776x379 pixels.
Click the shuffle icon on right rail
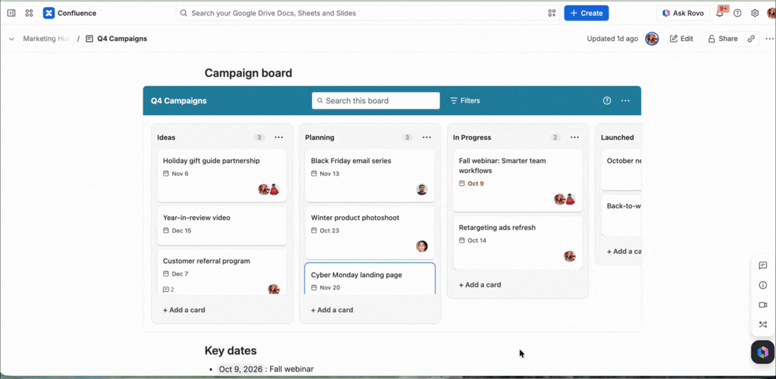763,325
